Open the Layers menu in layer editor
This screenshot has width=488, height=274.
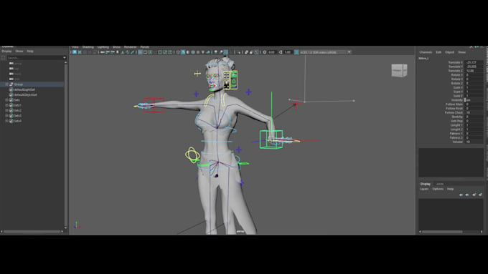coord(424,189)
